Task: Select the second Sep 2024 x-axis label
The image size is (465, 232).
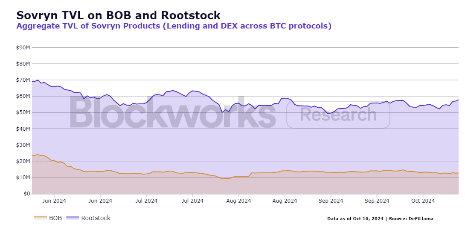Action: pos(377,200)
